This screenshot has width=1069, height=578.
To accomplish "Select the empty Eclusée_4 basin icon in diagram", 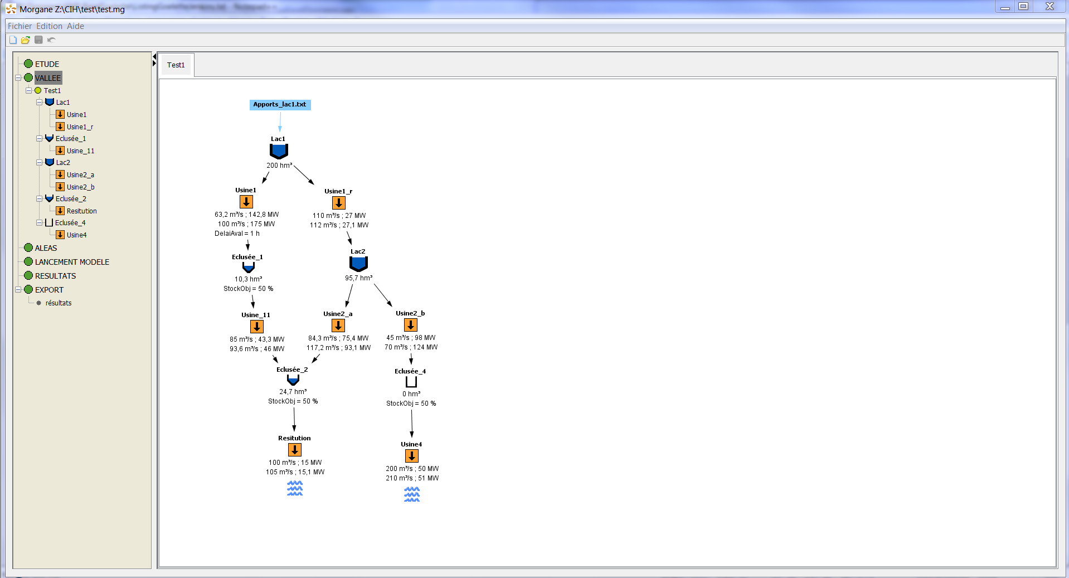I will 411,382.
